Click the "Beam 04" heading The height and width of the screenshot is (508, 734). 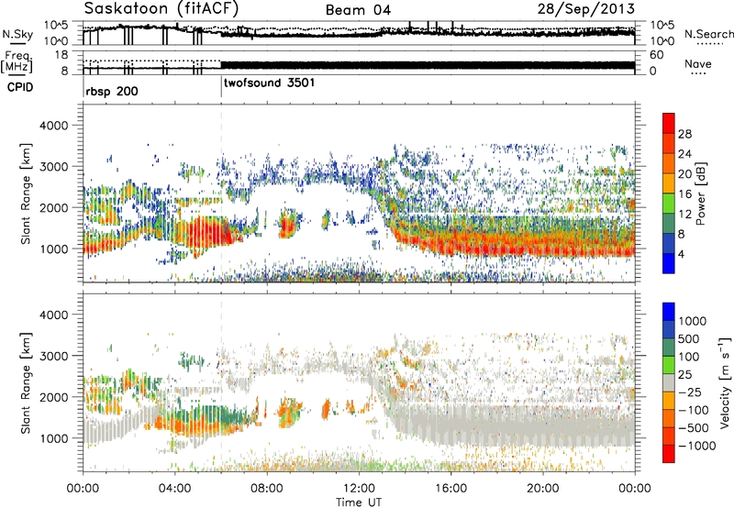[x=358, y=10]
